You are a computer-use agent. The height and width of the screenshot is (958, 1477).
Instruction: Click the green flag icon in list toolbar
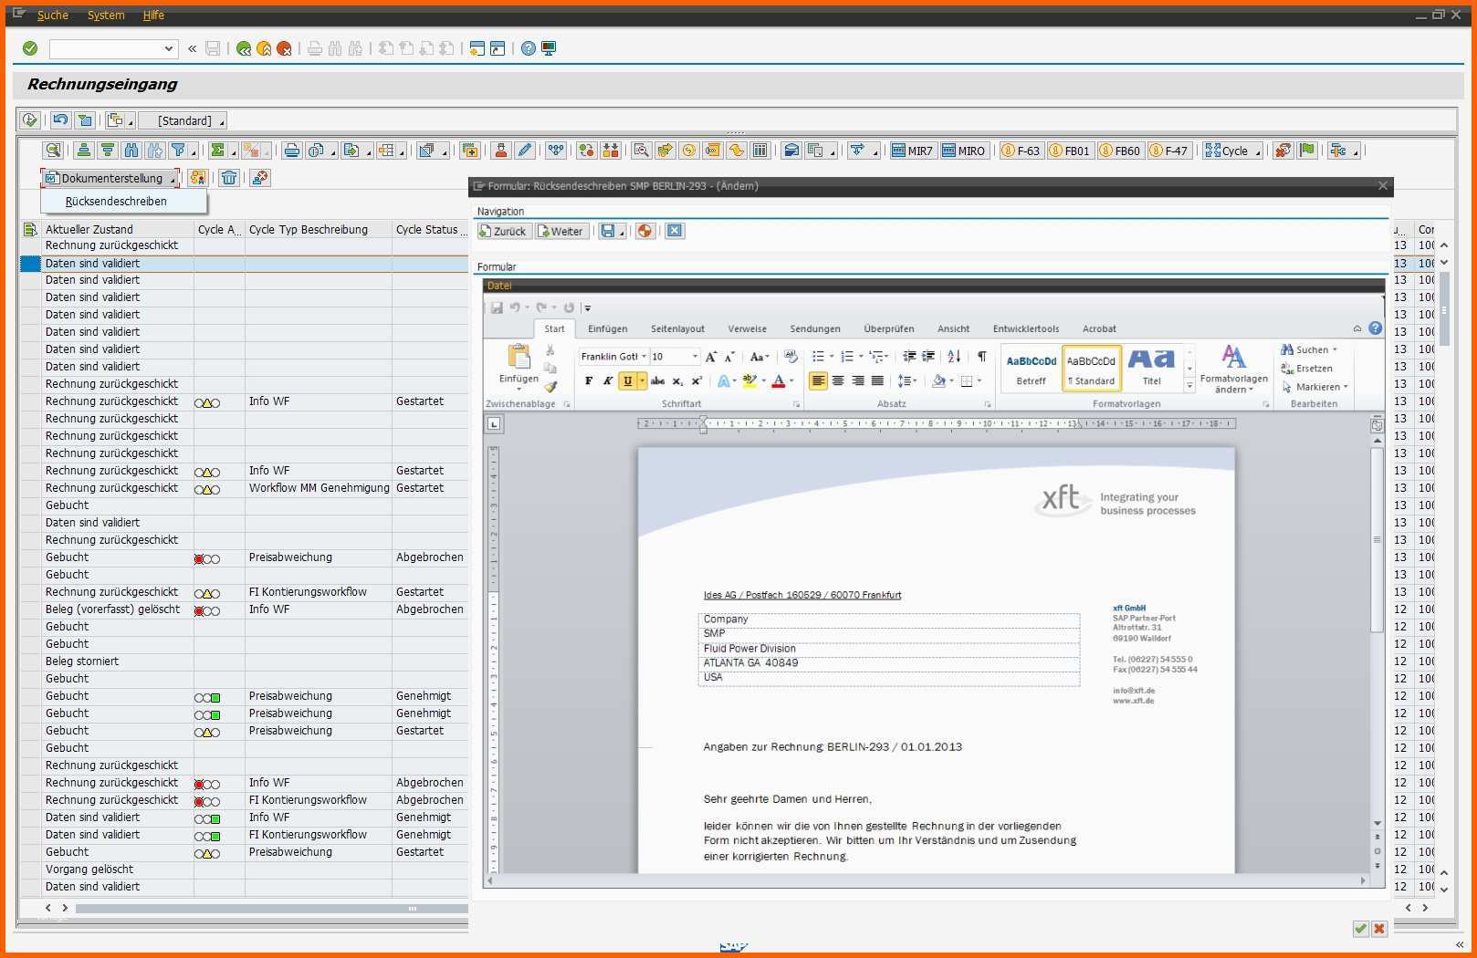click(1307, 151)
